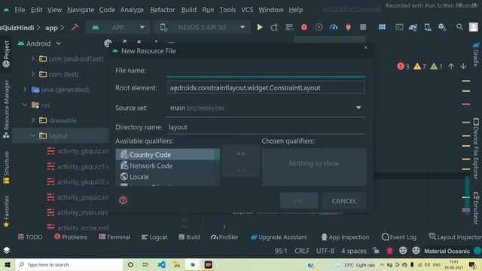Open the Build menu
This screenshot has width=482, height=271.
pyautogui.click(x=189, y=10)
